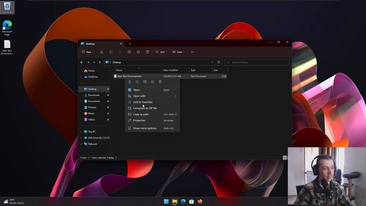Go up one level with Up arrow

100,62
